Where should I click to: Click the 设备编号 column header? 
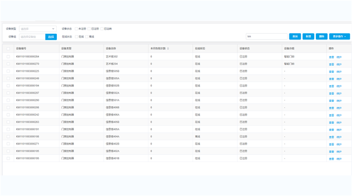21,48
